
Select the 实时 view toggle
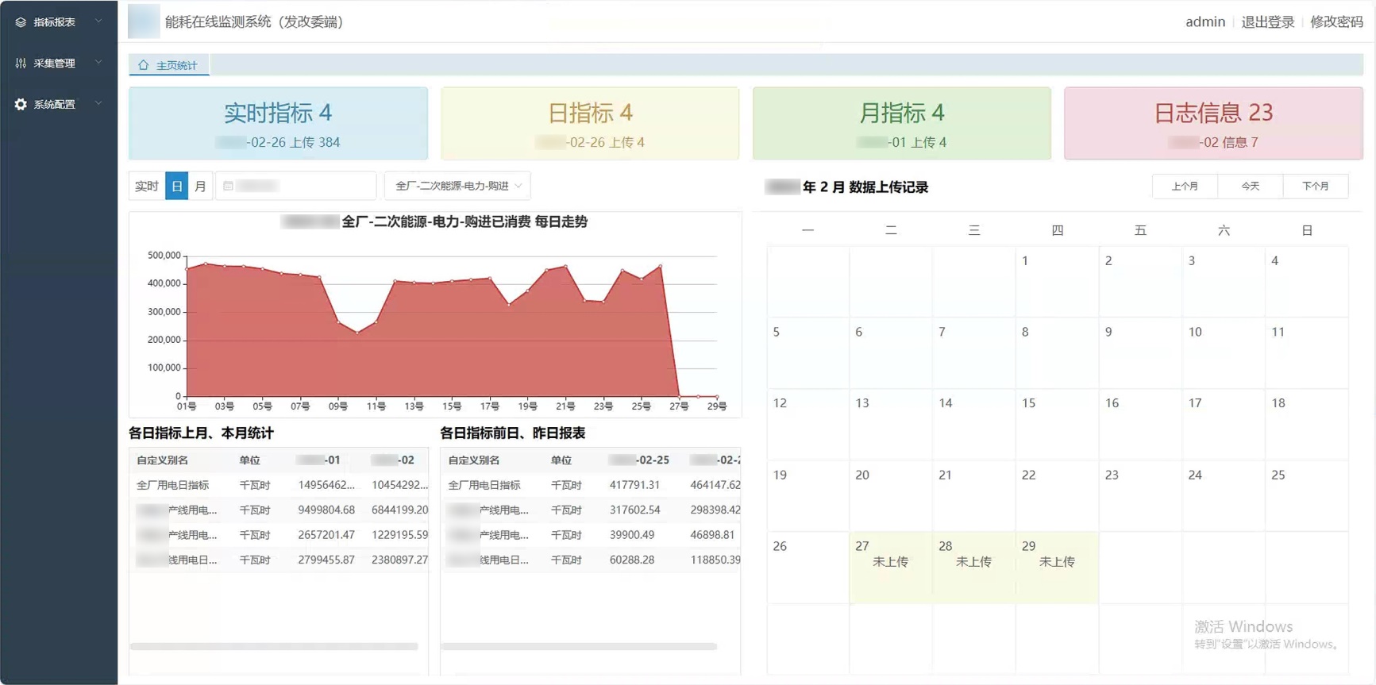pyautogui.click(x=147, y=186)
